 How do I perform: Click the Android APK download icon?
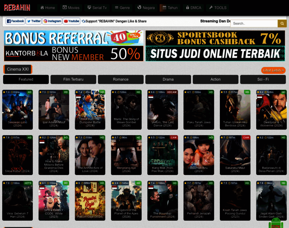coord(276,223)
